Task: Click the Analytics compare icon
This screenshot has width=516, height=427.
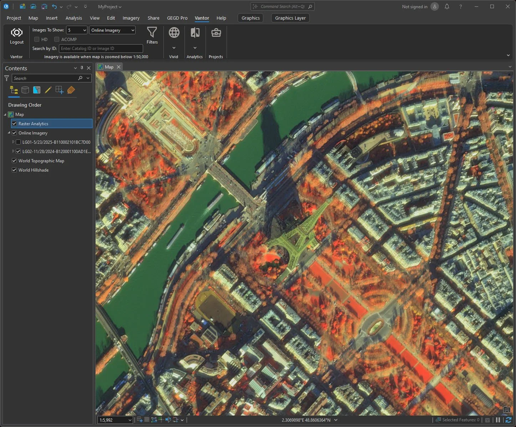Action: click(x=195, y=33)
